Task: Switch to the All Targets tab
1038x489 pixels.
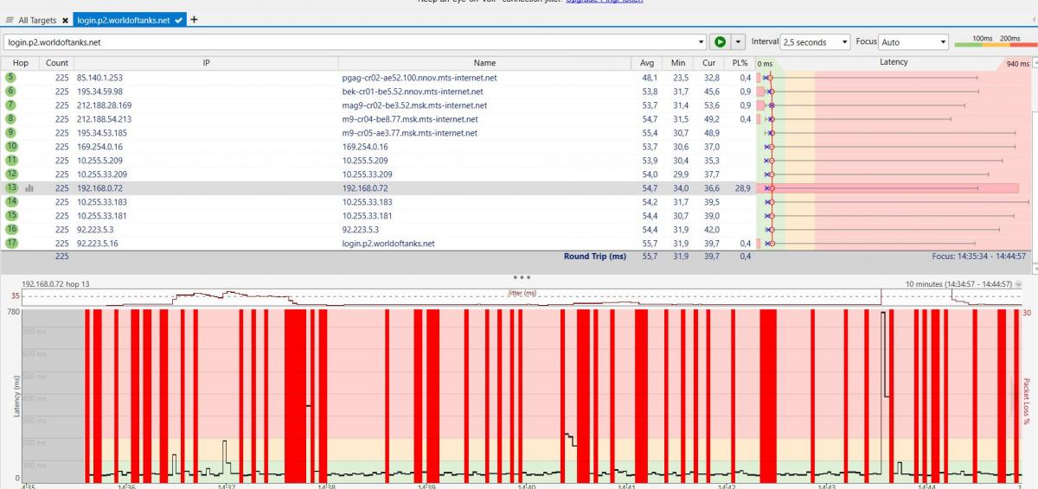Action: (x=37, y=20)
